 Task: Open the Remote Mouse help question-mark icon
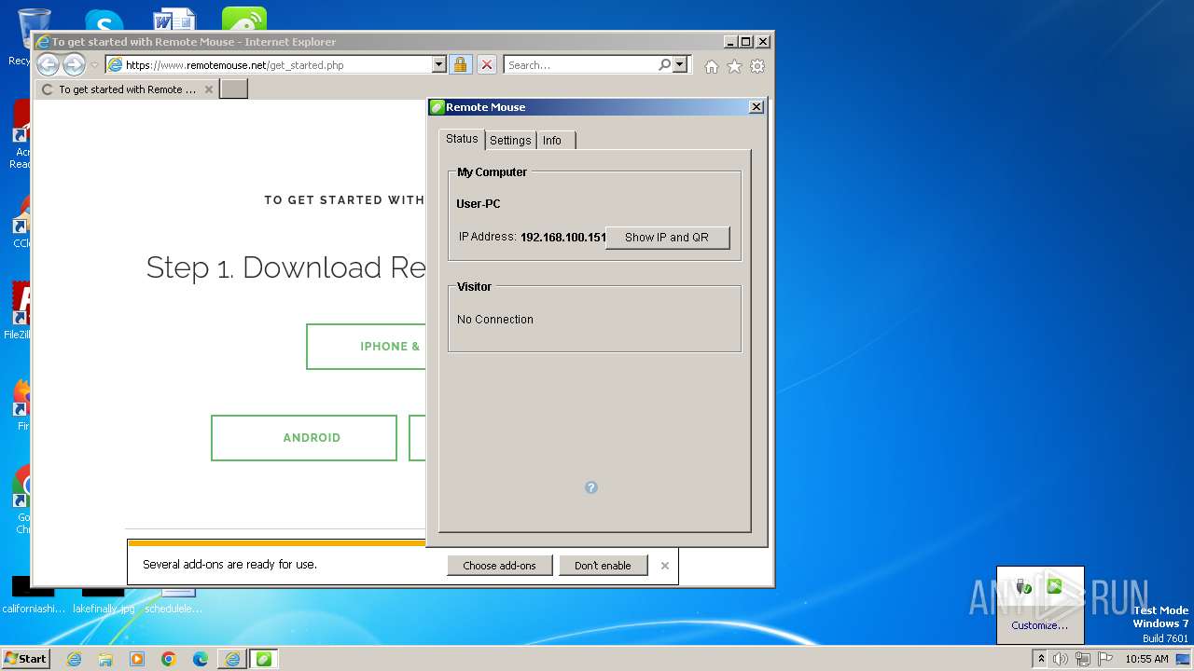pyautogui.click(x=590, y=487)
